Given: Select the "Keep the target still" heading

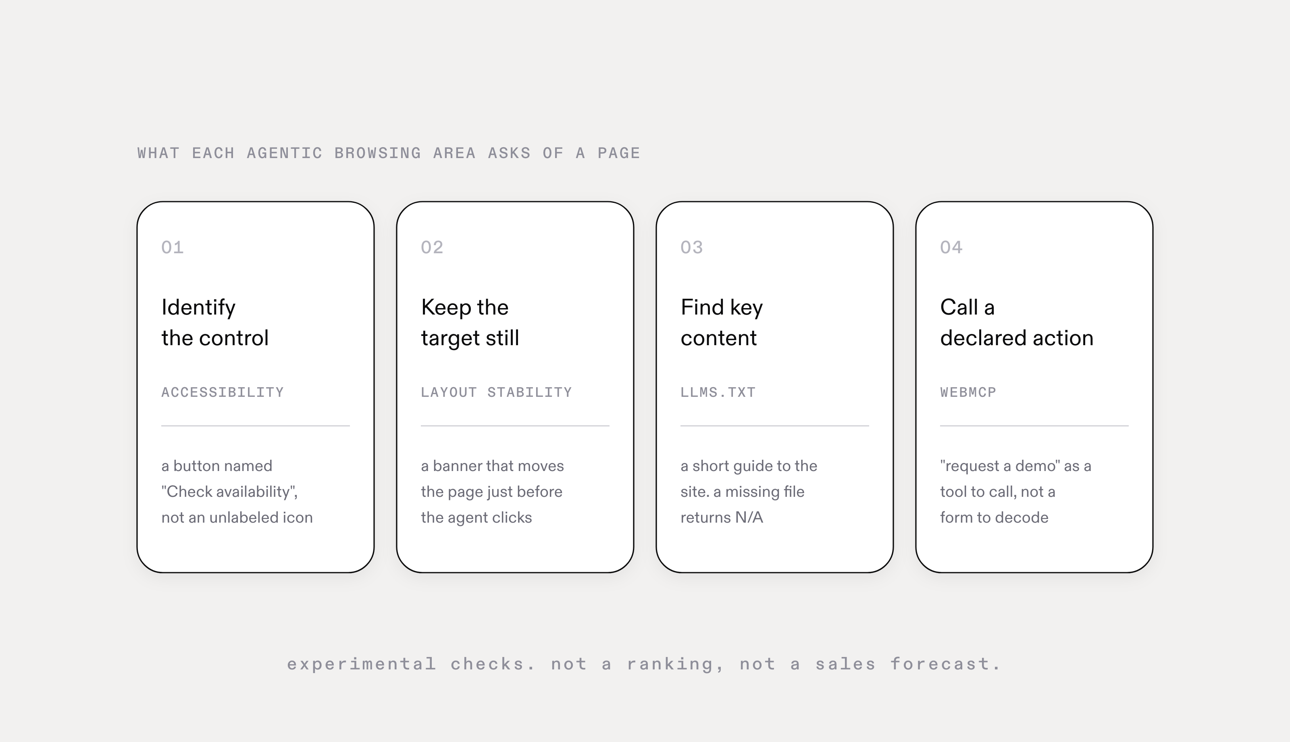Looking at the screenshot, I should [470, 323].
